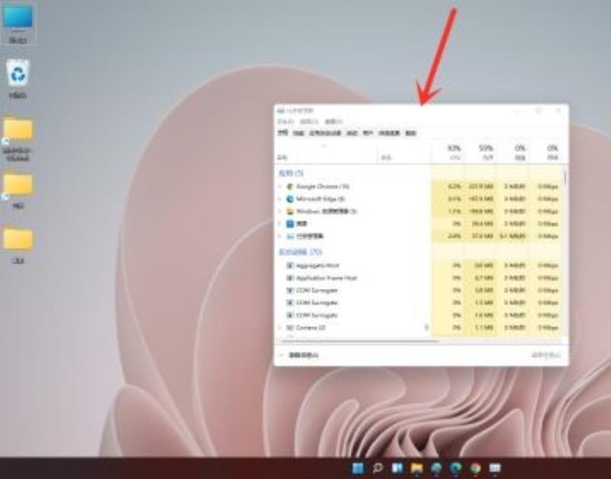This screenshot has height=479, width=611.
Task: Click the Windows 资源管理器 folder icon in process list
Action: [289, 212]
